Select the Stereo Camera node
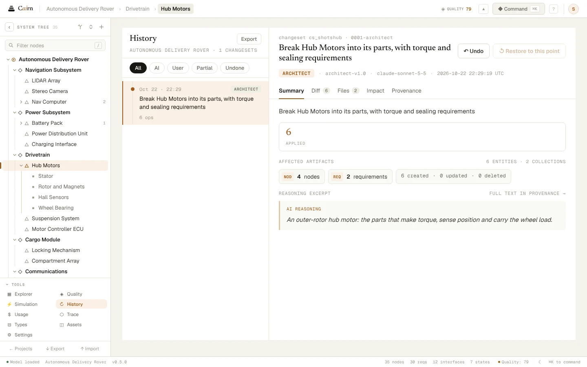587x367 pixels. (x=50, y=91)
